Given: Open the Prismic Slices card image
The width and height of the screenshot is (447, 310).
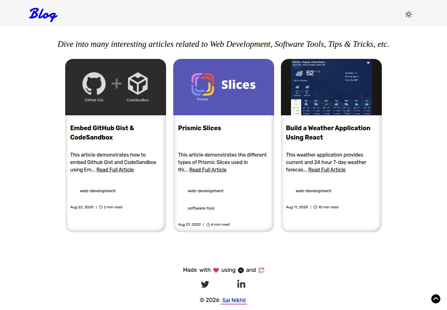Looking at the screenshot, I should click(223, 87).
